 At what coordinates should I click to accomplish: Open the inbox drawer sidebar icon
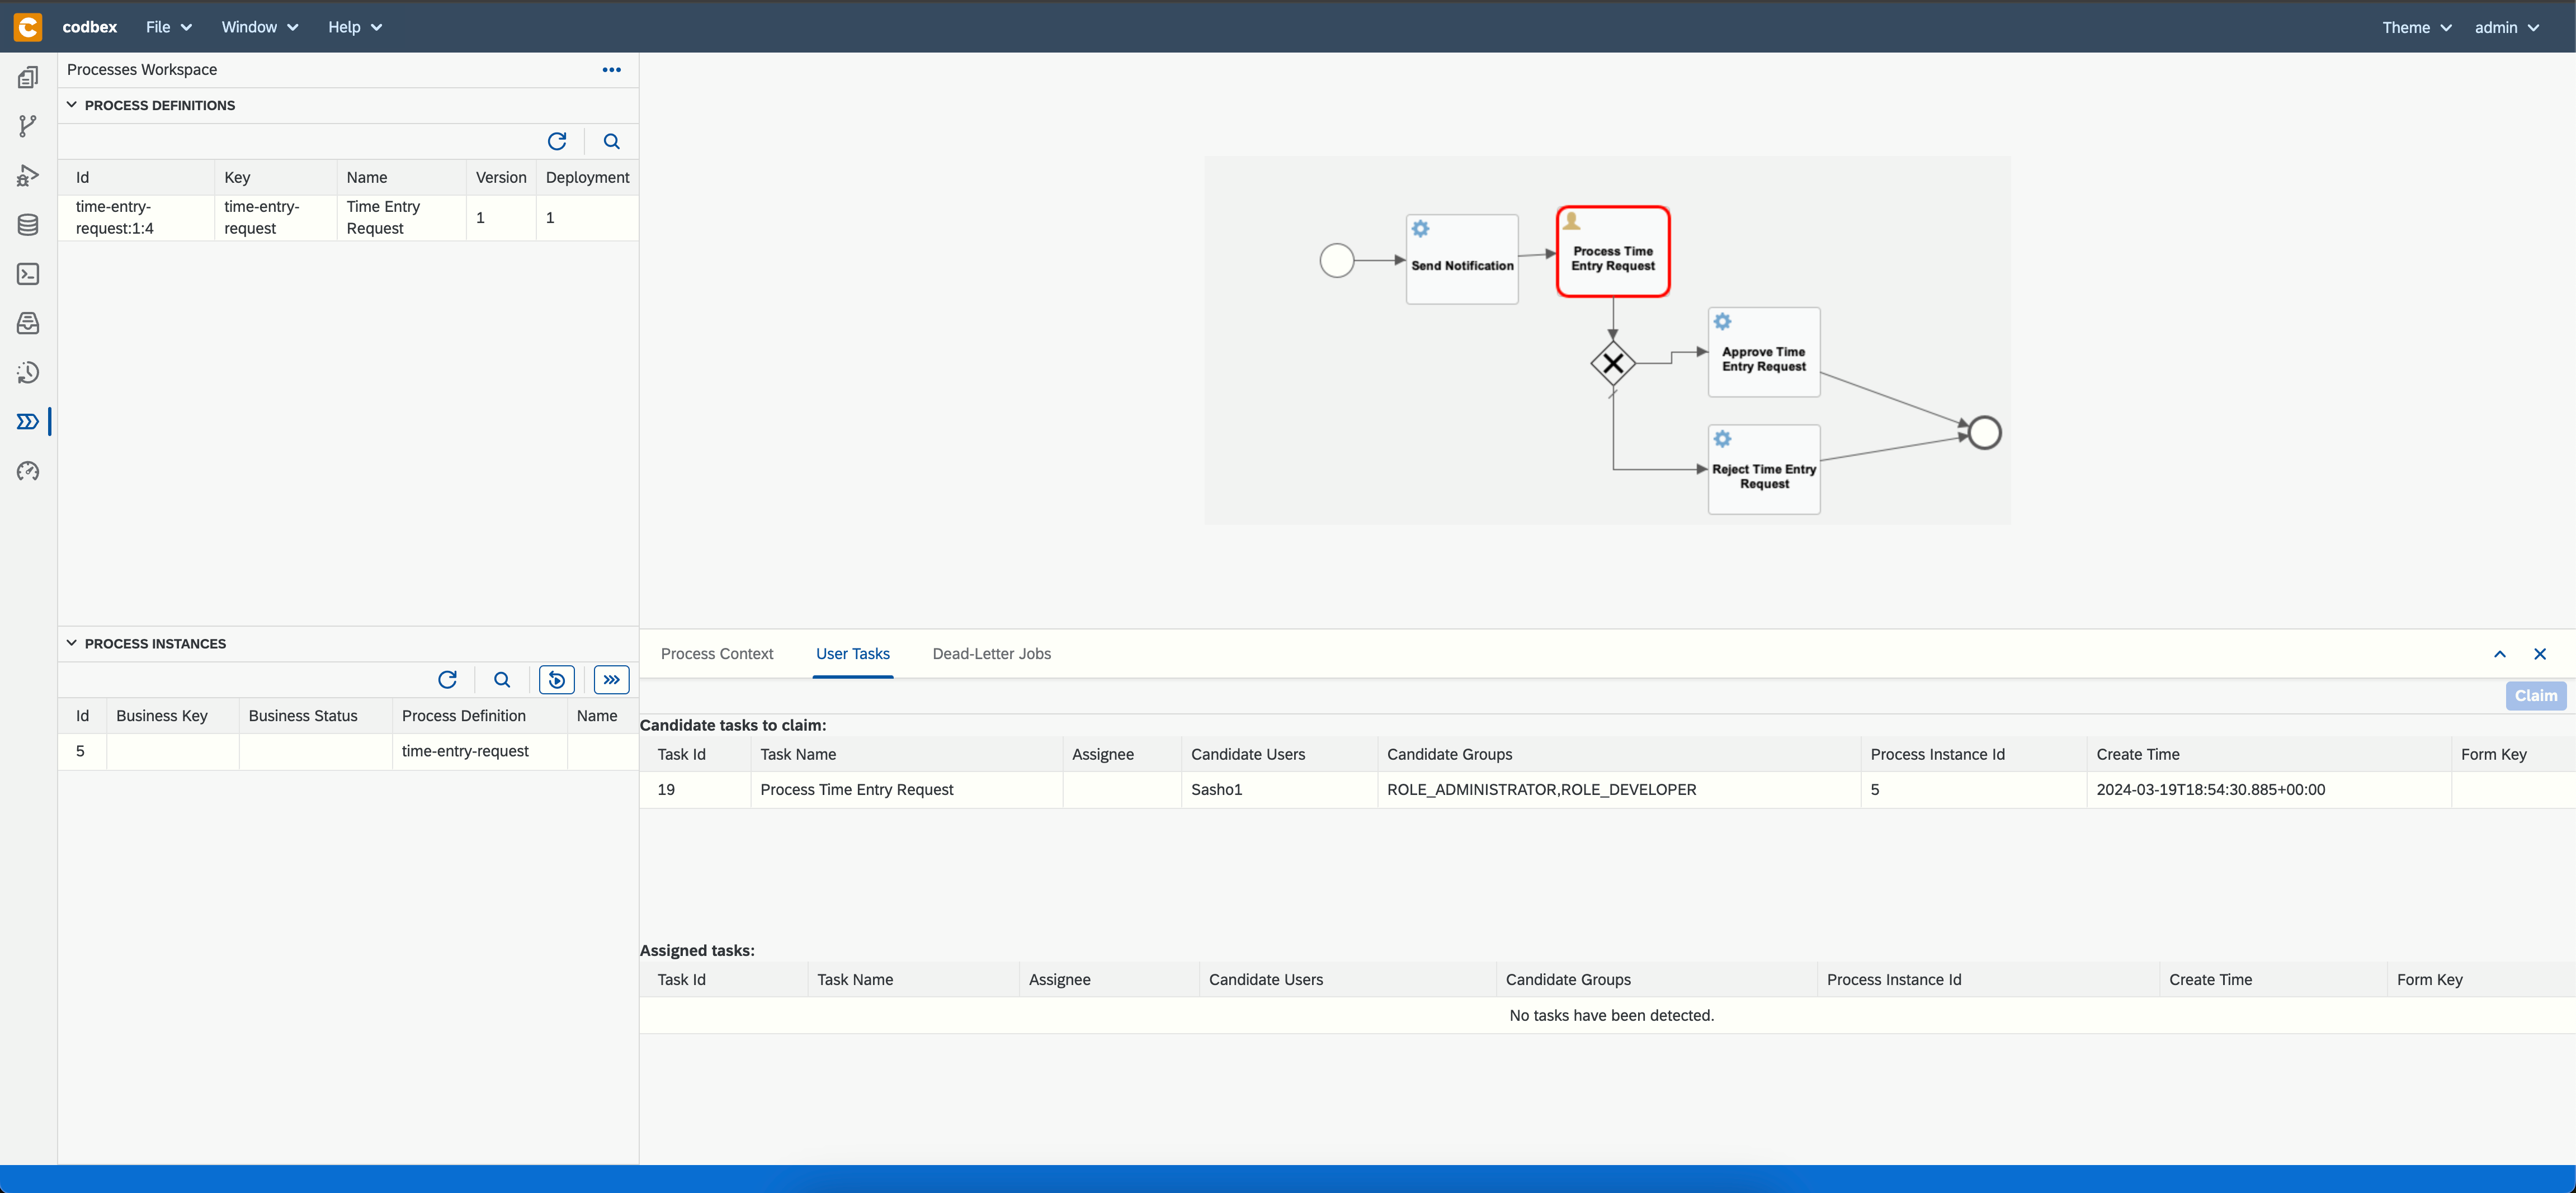[x=28, y=323]
